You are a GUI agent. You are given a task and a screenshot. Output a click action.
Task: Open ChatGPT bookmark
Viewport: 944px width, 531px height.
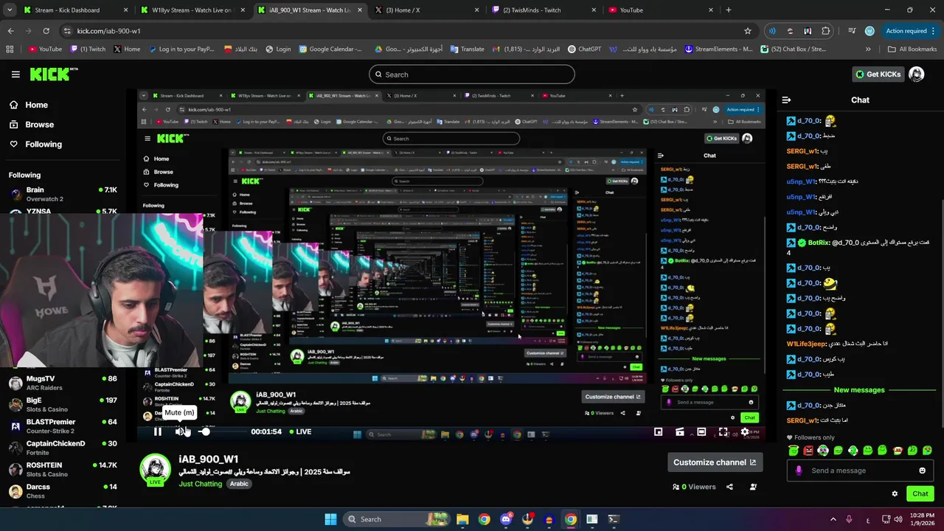coord(584,49)
